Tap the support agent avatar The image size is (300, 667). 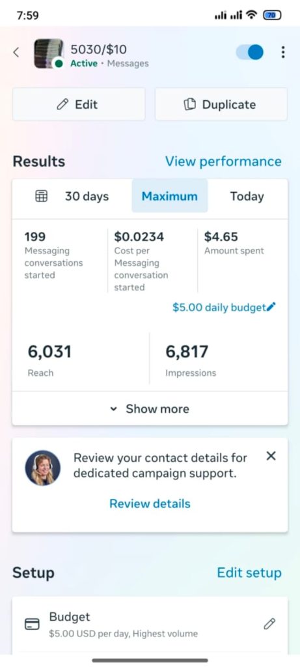(42, 468)
